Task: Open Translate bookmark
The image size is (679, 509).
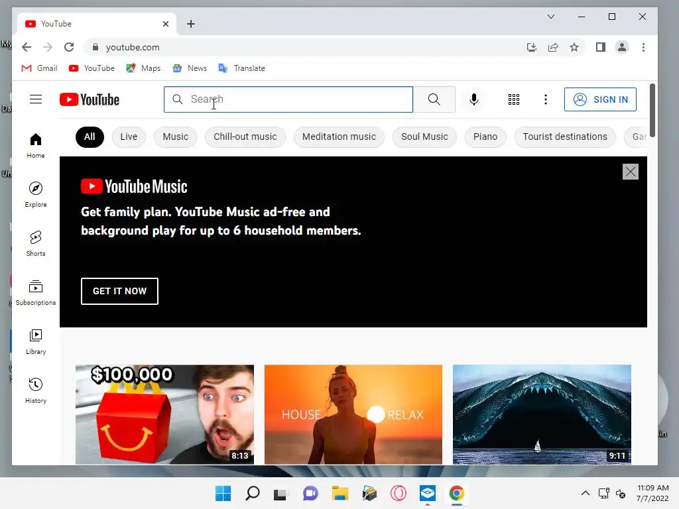Action: 241,68
